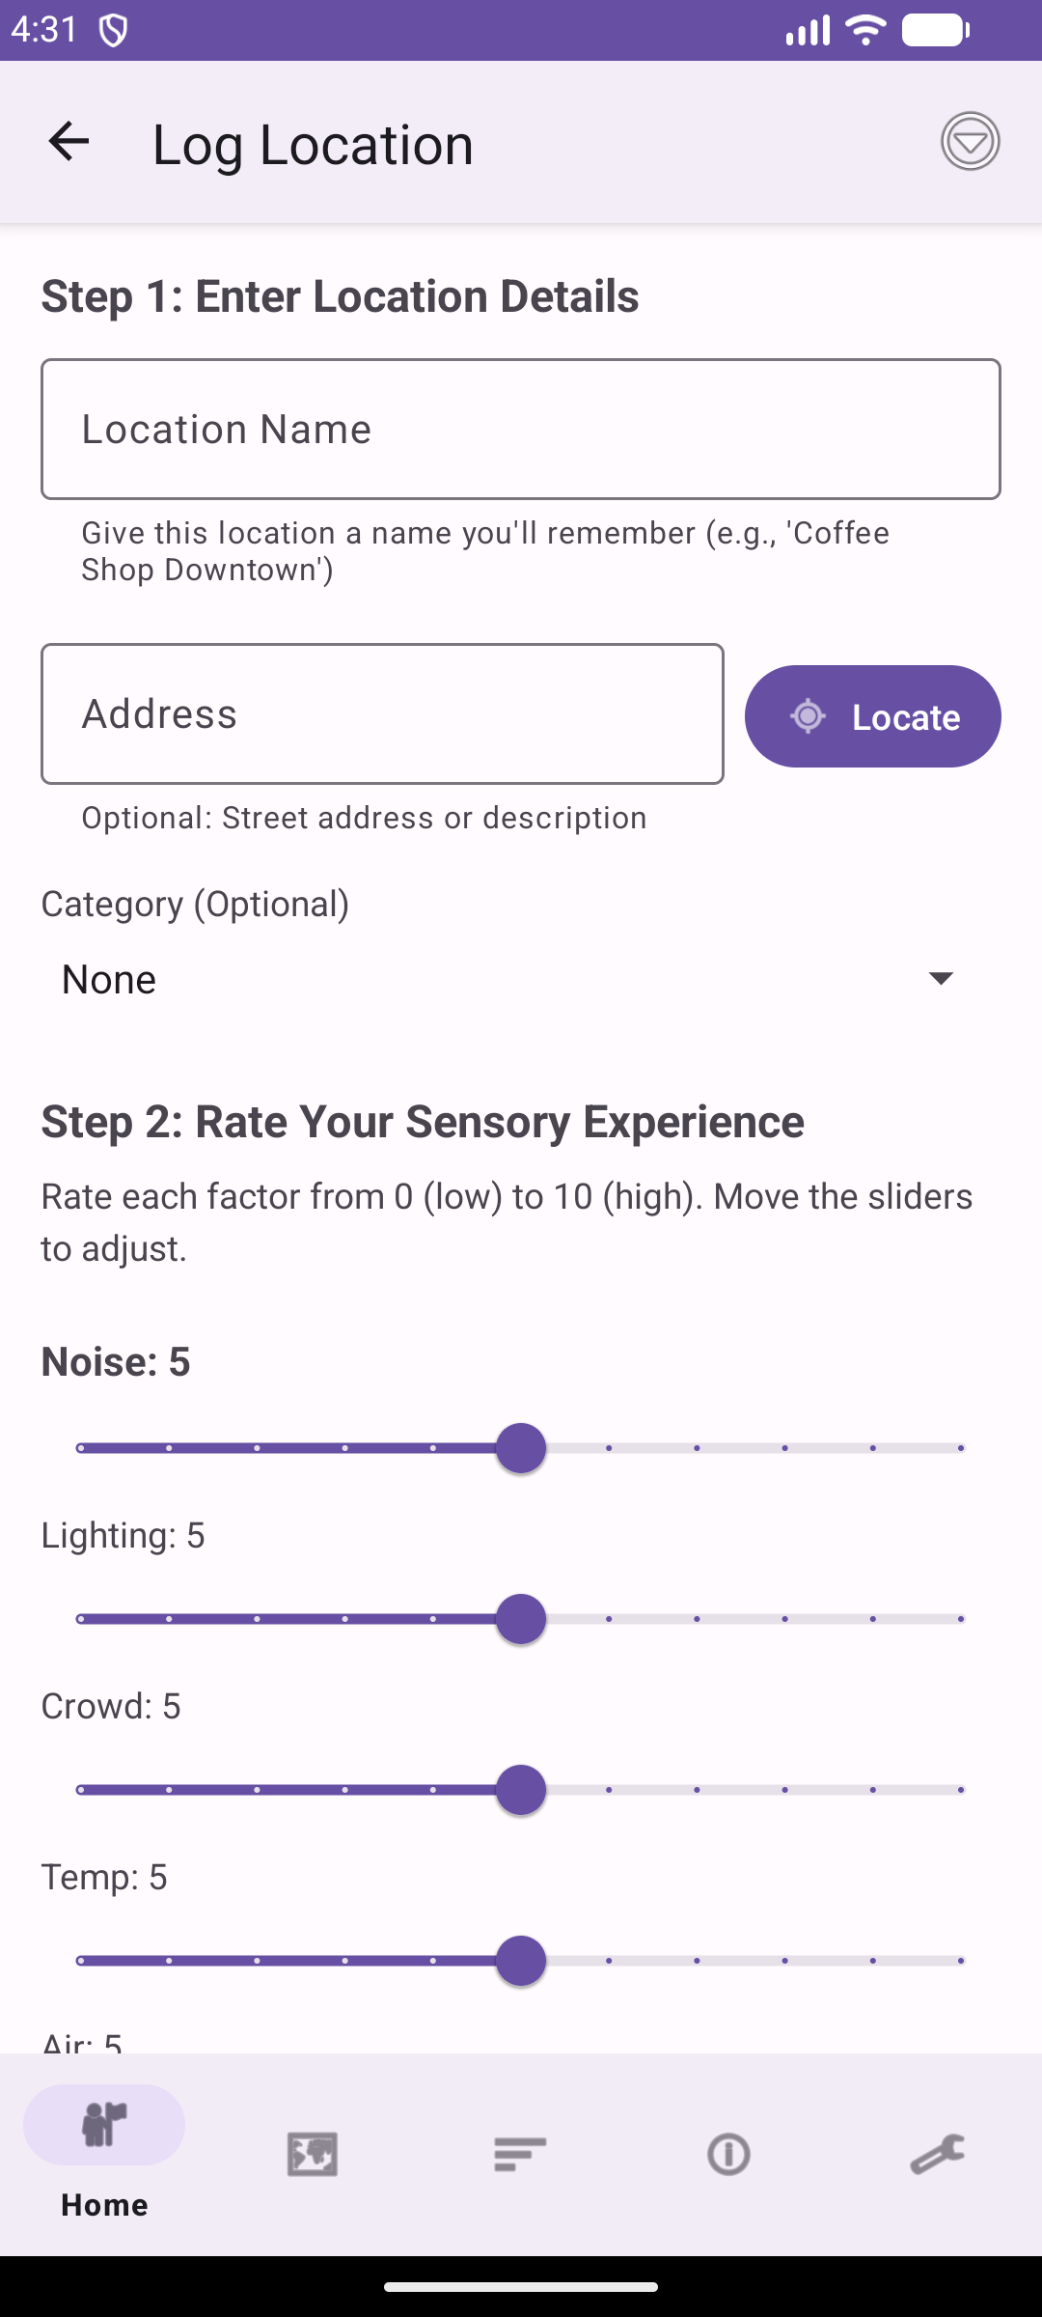
Task: Open the Category selector showing None
Action: pos(482,979)
